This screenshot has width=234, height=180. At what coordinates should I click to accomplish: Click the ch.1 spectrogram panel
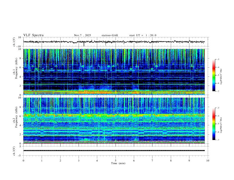click(114, 72)
